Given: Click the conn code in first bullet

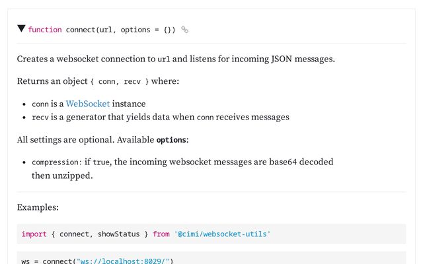Looking at the screenshot, I should coord(40,104).
